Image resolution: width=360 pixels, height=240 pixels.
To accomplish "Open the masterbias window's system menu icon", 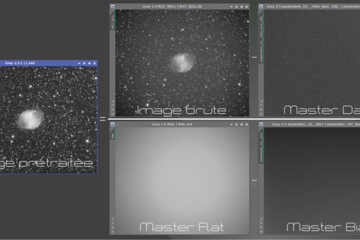I will coord(261,124).
